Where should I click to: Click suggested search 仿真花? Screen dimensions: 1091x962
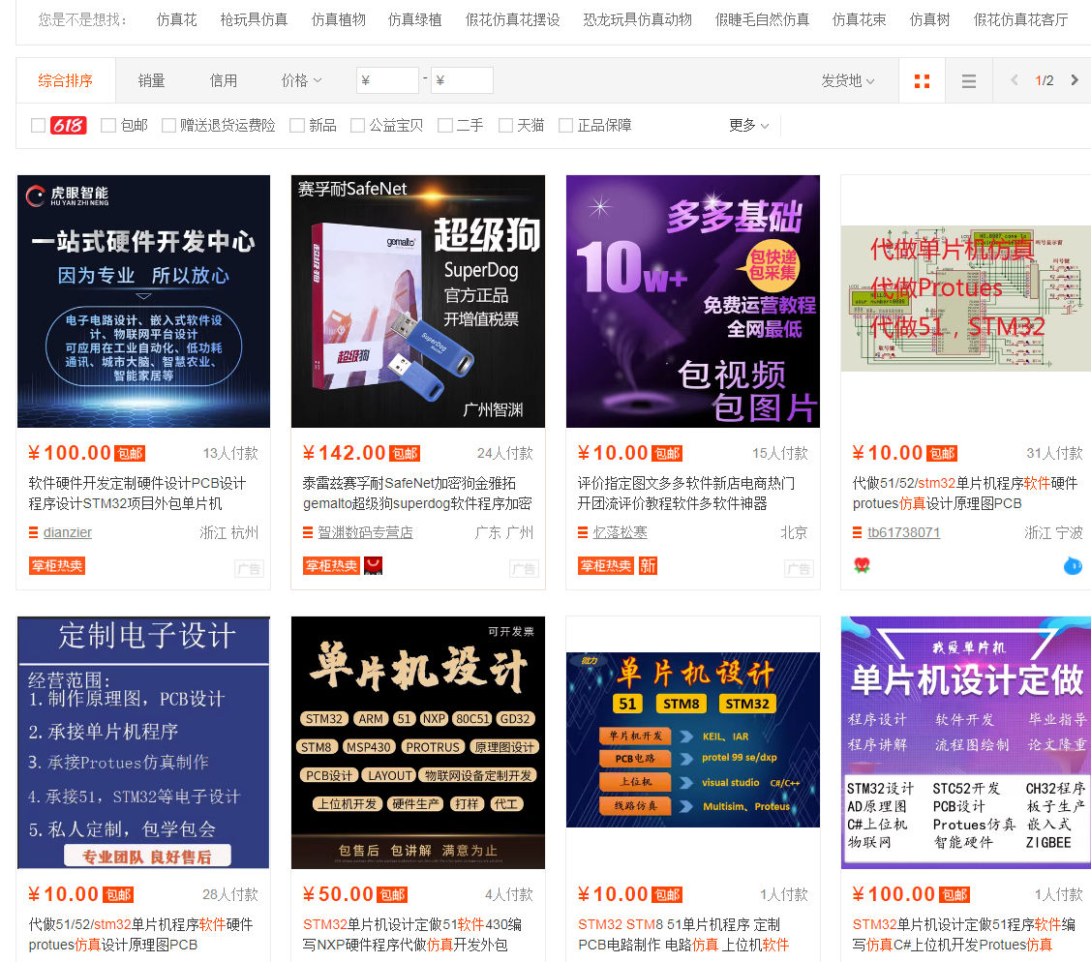tap(177, 19)
